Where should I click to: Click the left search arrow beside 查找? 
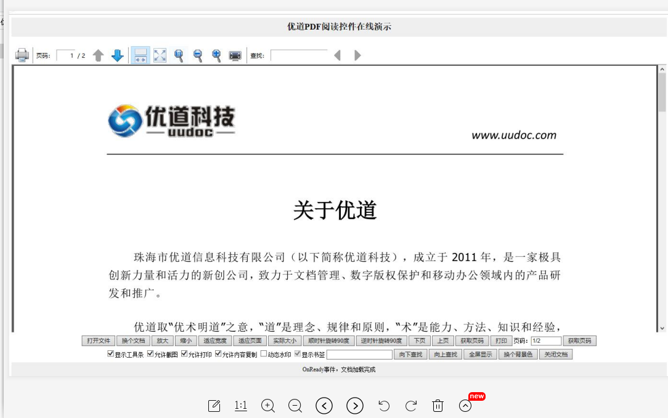337,55
